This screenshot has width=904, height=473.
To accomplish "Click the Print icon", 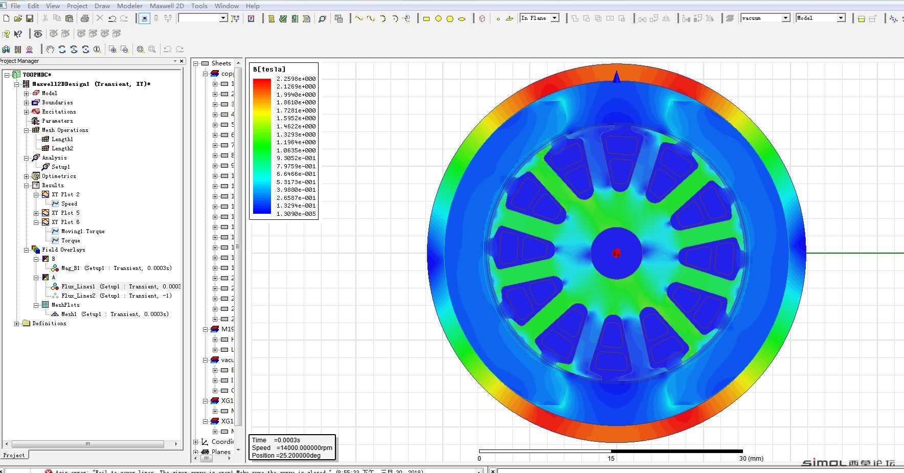I will click(85, 18).
